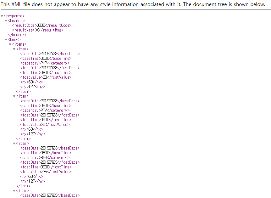Click the response opening tag text
This screenshot has width=271, height=198.
pos(14,16)
